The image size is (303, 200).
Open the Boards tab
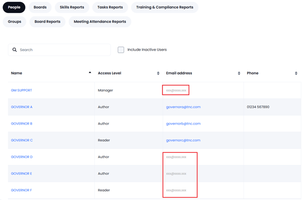(40, 7)
